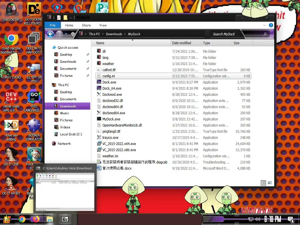300x225 pixels.
Task: Open the HxD hex editor desktop icon
Action: coord(11,130)
